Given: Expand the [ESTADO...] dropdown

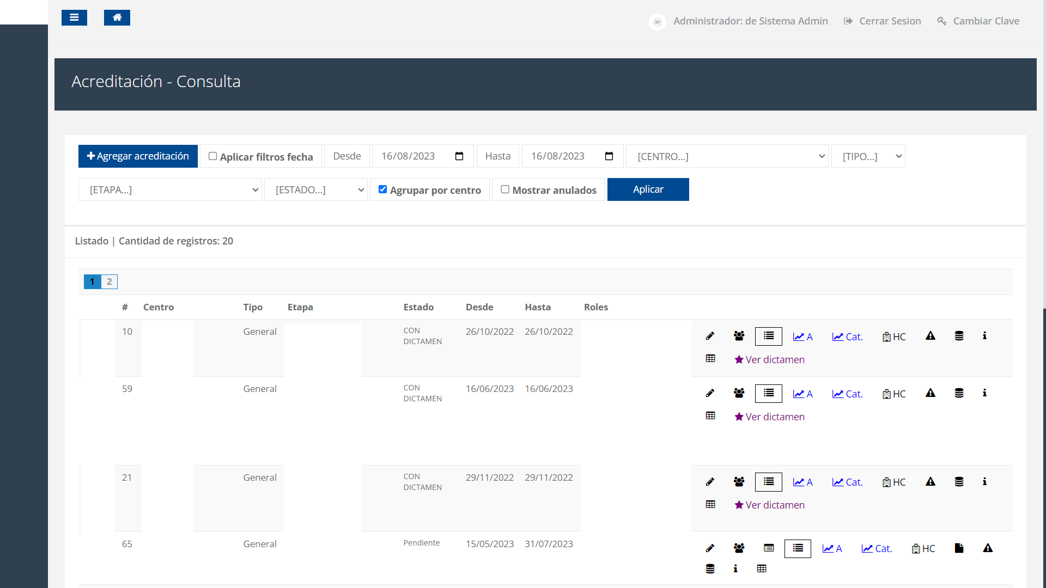Looking at the screenshot, I should (x=315, y=189).
